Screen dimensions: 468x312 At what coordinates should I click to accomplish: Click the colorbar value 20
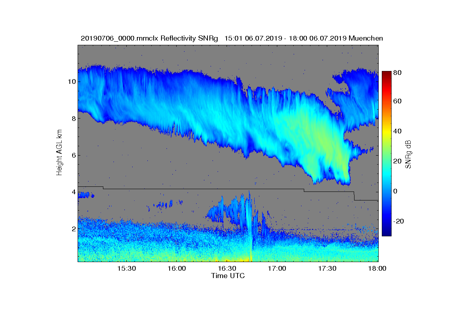pyautogui.click(x=398, y=161)
